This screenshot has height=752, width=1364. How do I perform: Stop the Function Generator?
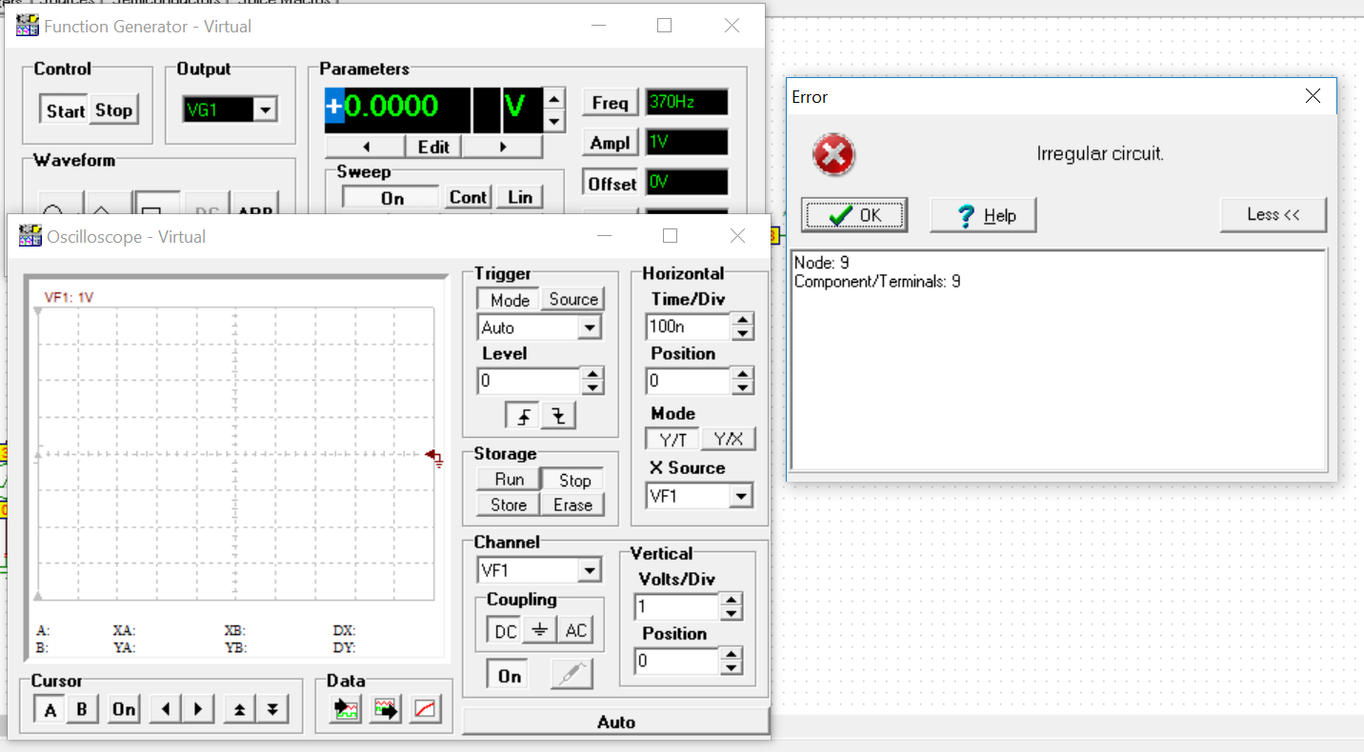(113, 110)
